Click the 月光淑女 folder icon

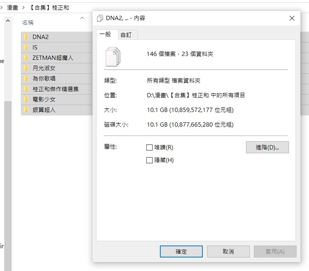[x=26, y=68]
